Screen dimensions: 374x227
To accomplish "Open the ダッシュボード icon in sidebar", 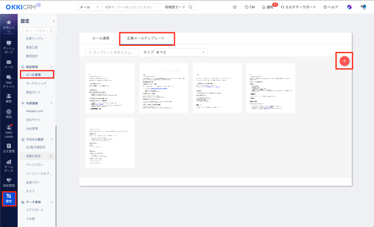I will pos(8,46).
